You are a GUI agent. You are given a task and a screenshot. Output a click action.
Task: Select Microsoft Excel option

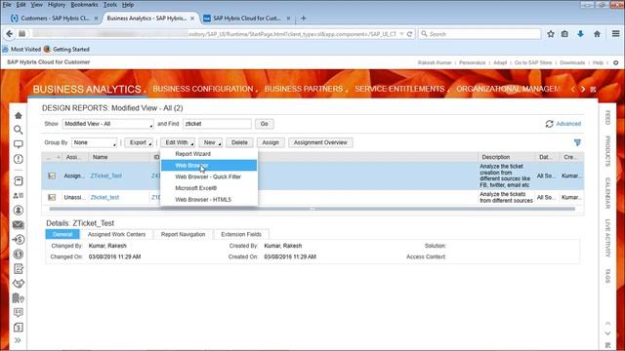(x=209, y=188)
